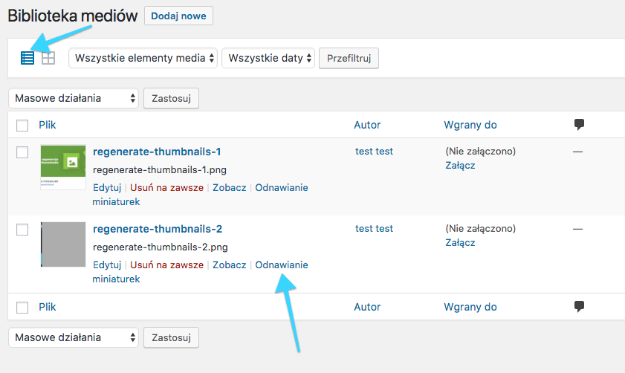Click 'Przefiltruj' filter button
The image size is (625, 373).
point(349,58)
